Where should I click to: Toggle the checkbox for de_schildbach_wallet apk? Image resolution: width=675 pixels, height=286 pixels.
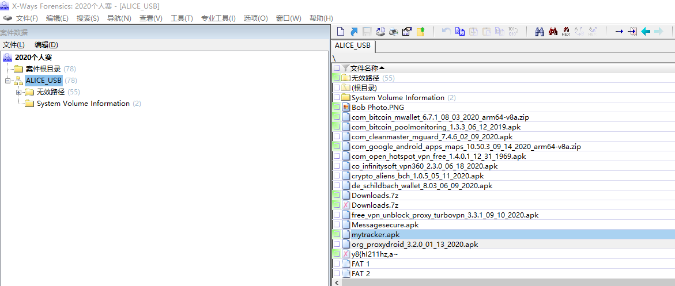pyautogui.click(x=337, y=186)
